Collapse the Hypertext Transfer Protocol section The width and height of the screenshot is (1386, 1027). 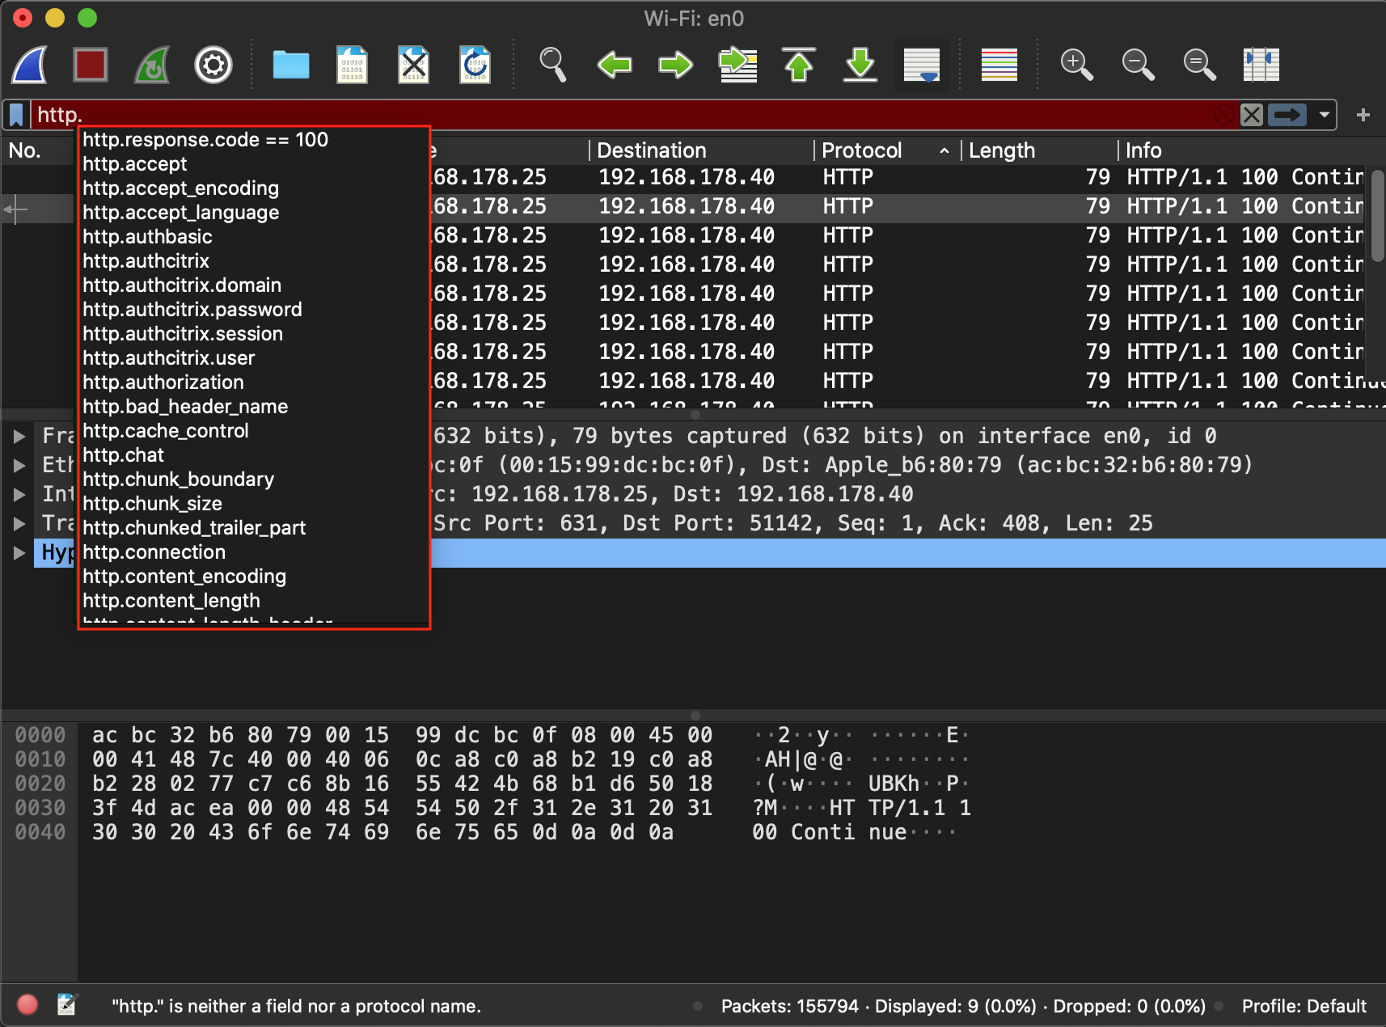(x=18, y=553)
